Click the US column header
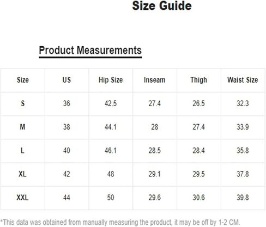 click(x=66, y=80)
